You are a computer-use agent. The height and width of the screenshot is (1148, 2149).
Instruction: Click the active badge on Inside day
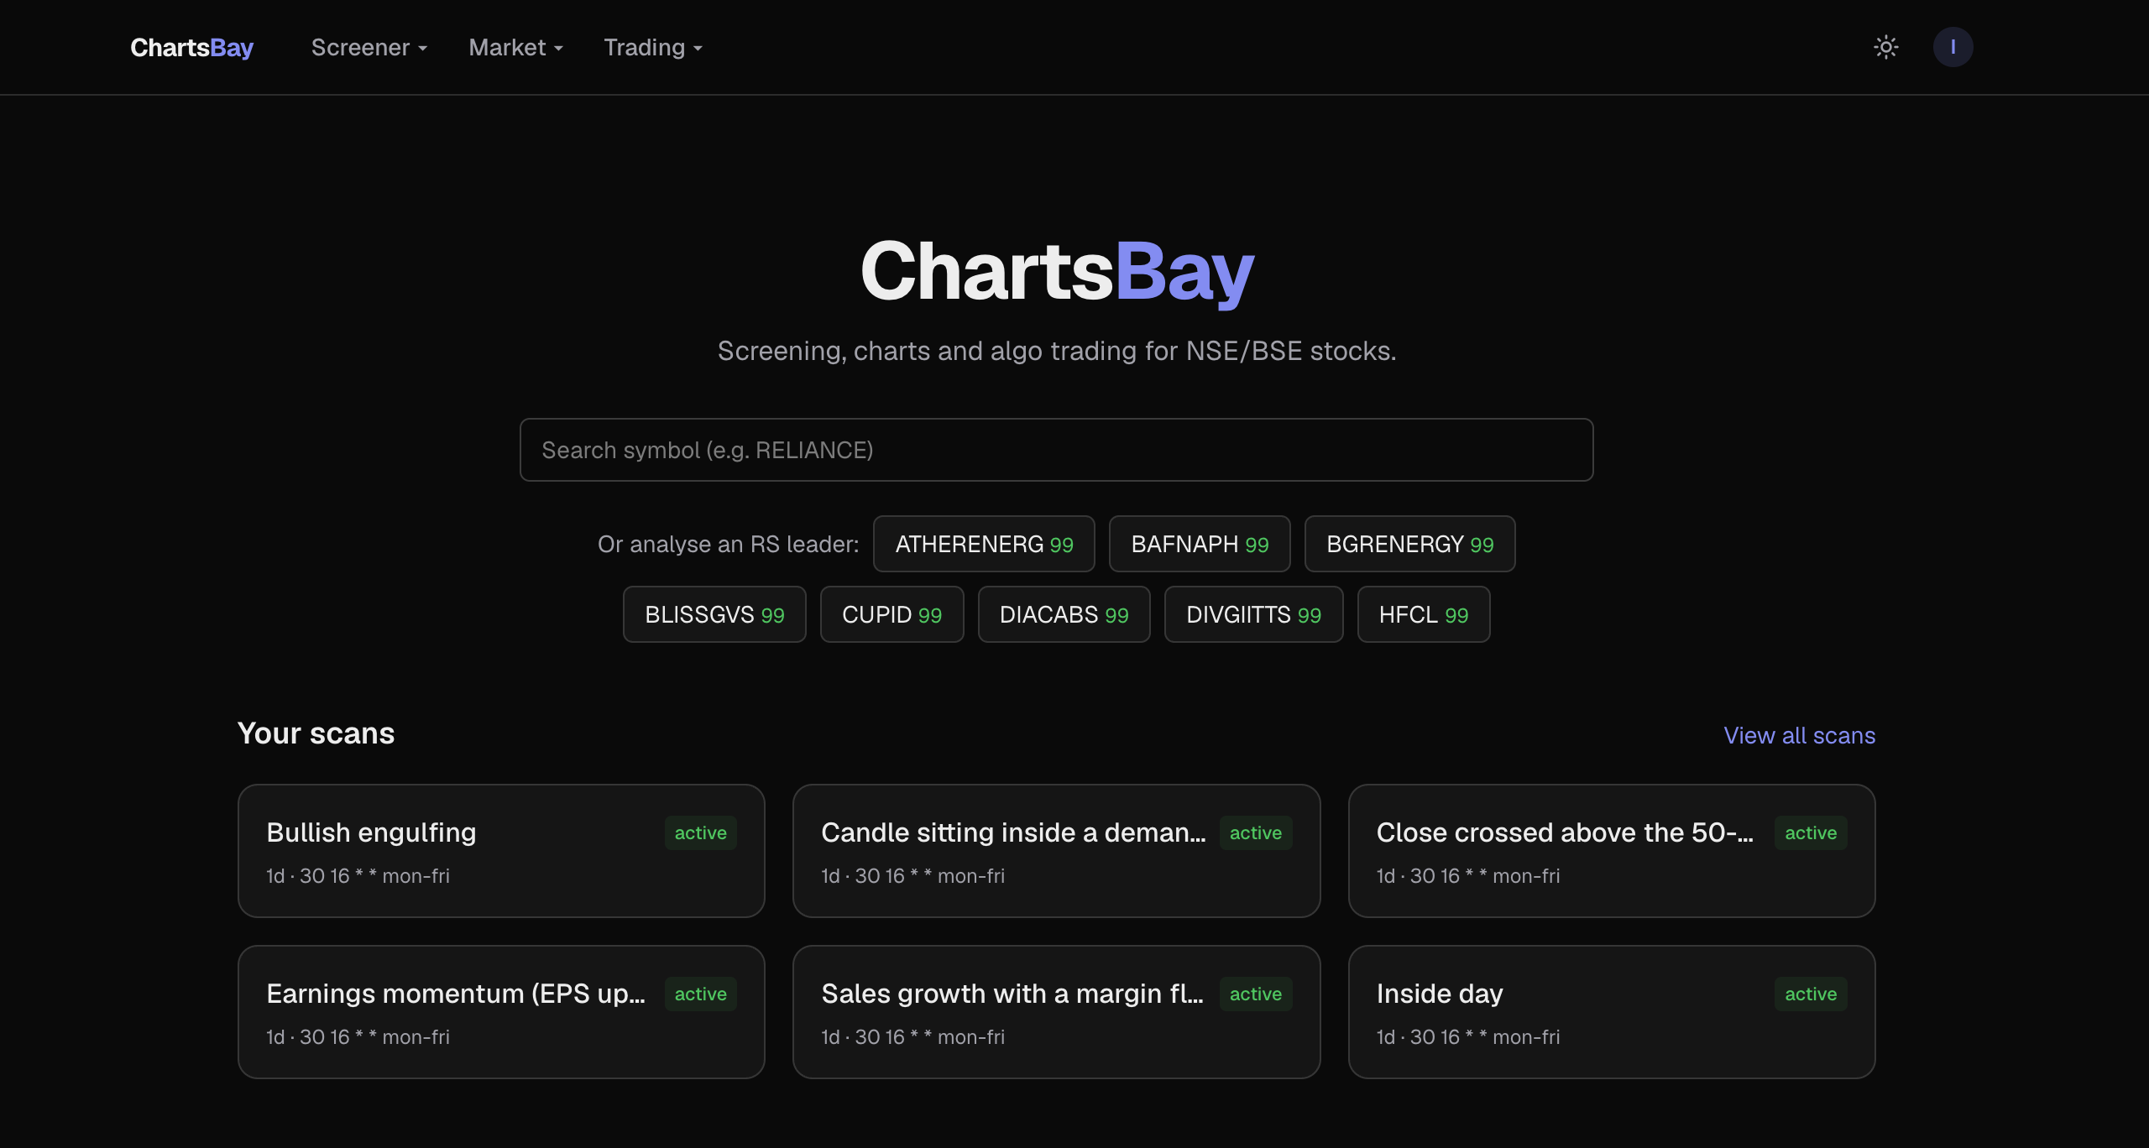[x=1811, y=994]
